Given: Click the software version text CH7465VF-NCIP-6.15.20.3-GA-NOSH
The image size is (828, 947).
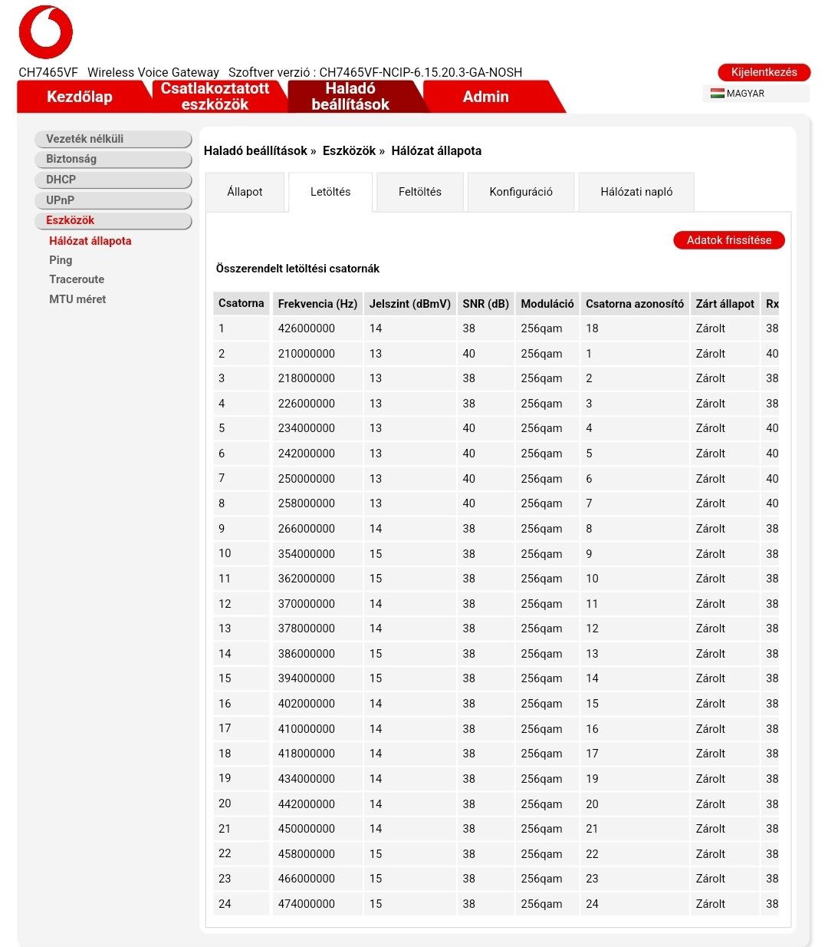Looking at the screenshot, I should coord(421,72).
